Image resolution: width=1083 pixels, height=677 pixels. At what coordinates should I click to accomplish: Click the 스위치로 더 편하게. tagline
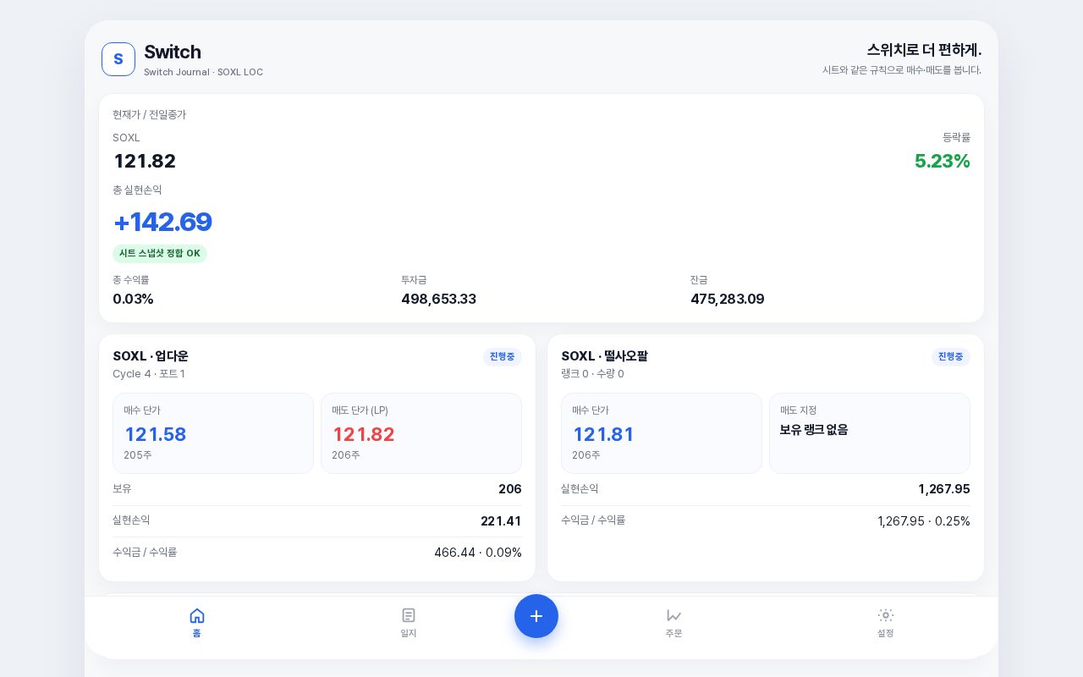point(924,50)
